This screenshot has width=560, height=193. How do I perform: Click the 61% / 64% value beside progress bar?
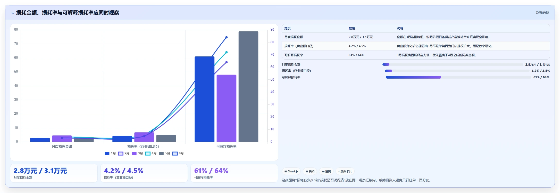pos(541,77)
